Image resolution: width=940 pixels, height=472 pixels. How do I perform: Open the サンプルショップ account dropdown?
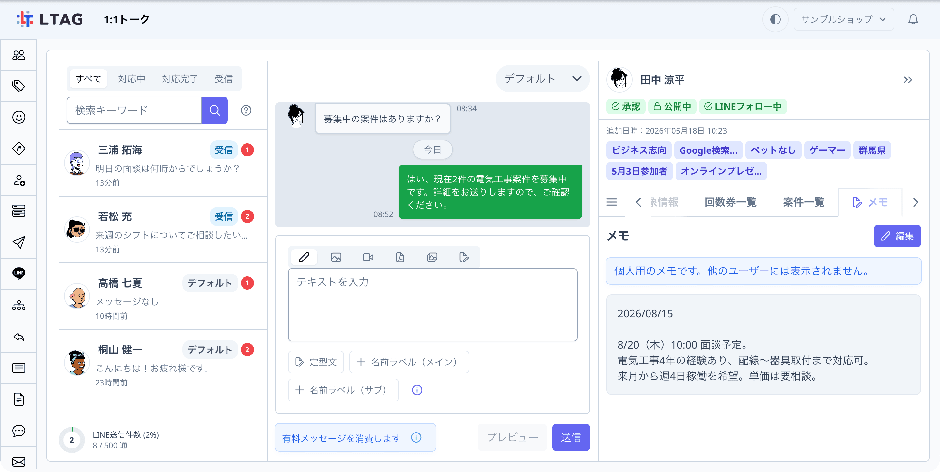coord(844,19)
